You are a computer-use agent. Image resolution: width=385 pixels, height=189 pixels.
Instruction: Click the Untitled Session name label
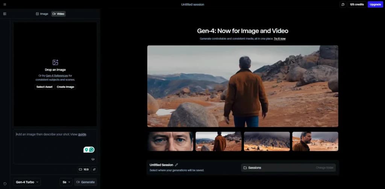point(161,165)
